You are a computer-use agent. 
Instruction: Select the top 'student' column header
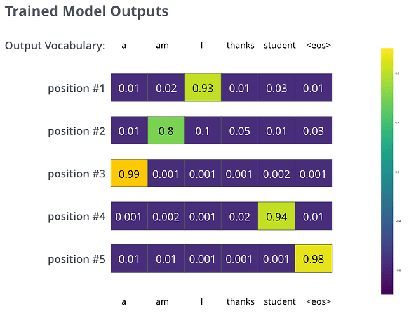pos(279,46)
